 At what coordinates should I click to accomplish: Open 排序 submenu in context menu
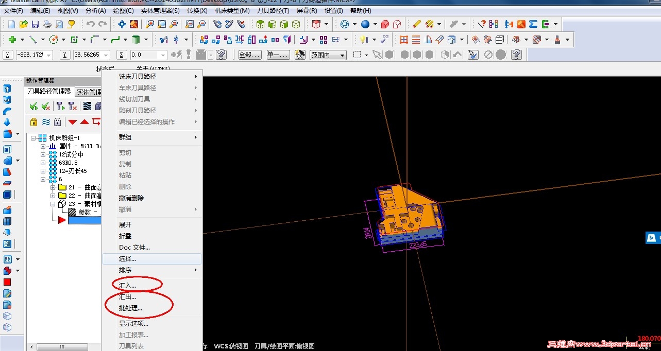click(x=151, y=270)
